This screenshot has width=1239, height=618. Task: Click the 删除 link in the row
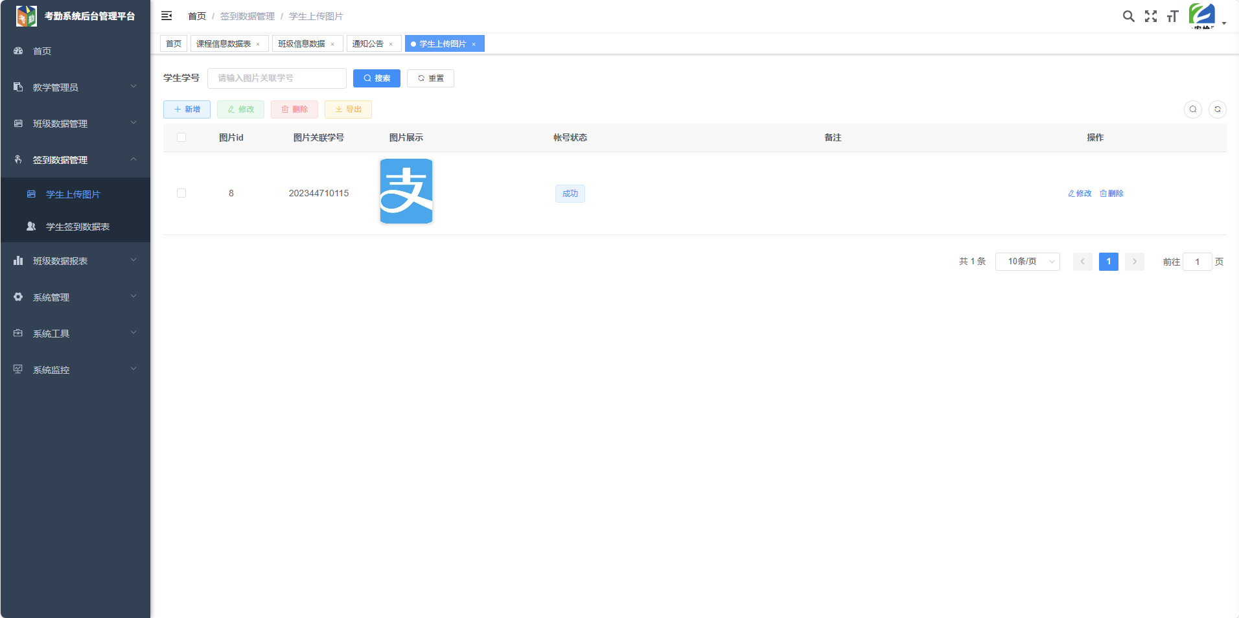1111,194
